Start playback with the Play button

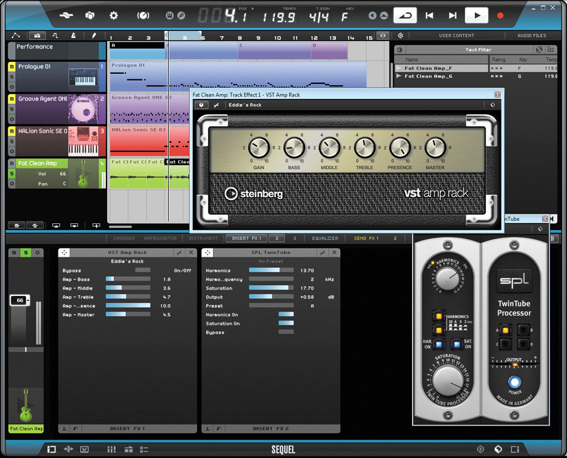(x=476, y=16)
